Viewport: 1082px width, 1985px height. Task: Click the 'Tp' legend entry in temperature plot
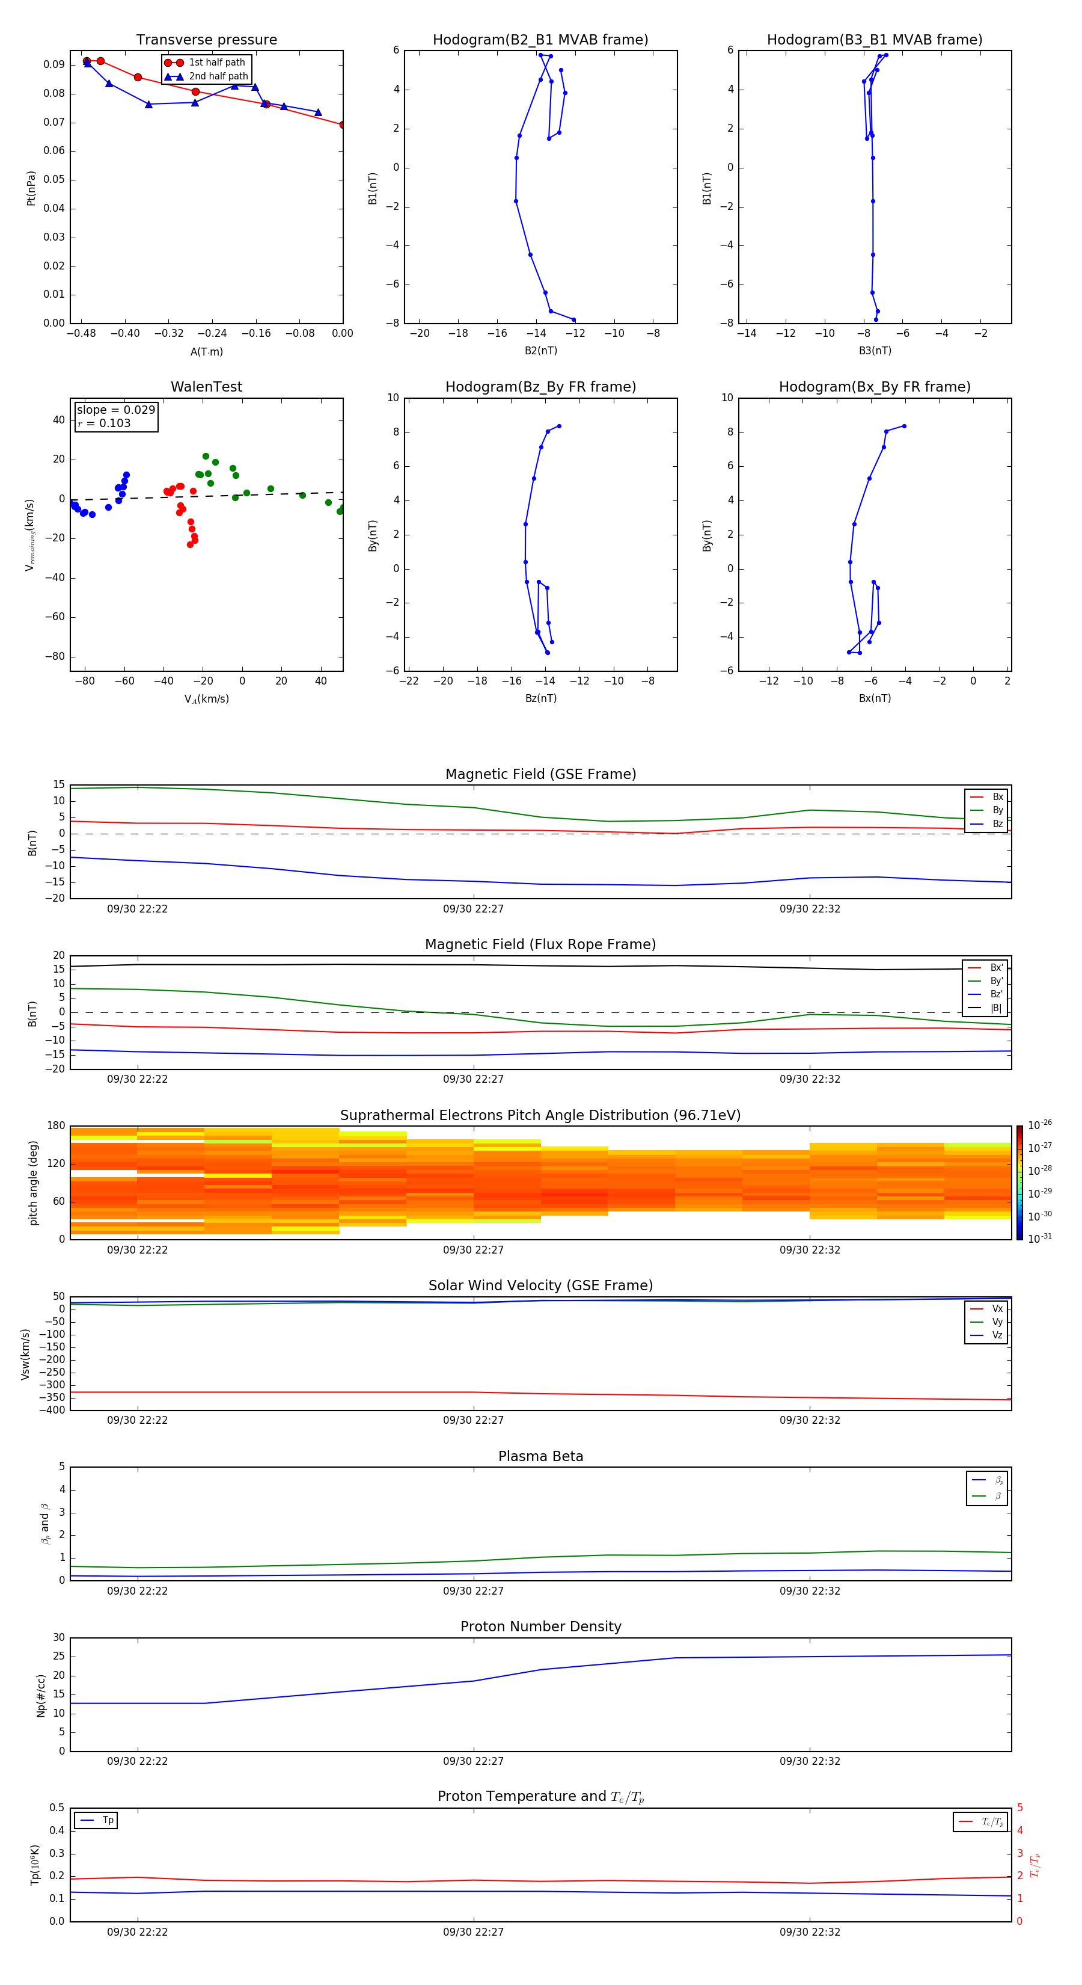[x=96, y=1821]
